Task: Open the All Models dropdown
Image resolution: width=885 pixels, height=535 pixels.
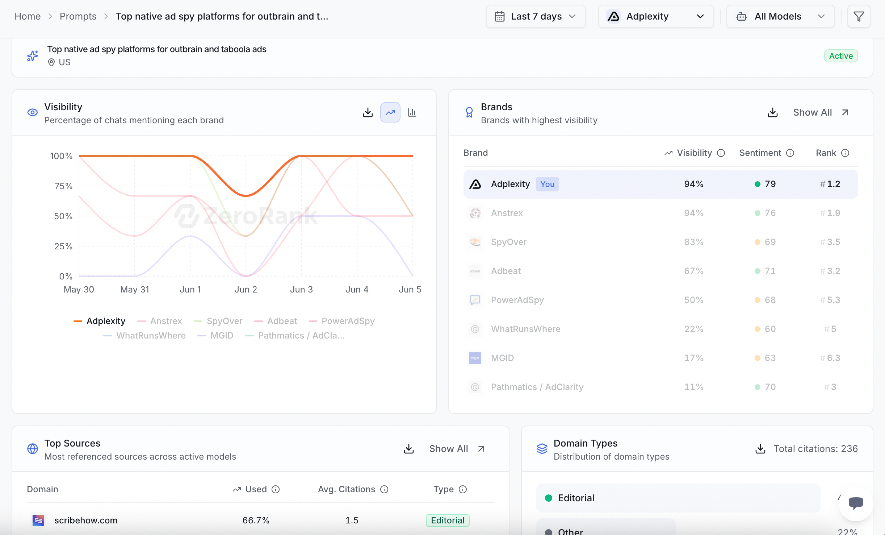Action: 780,16
